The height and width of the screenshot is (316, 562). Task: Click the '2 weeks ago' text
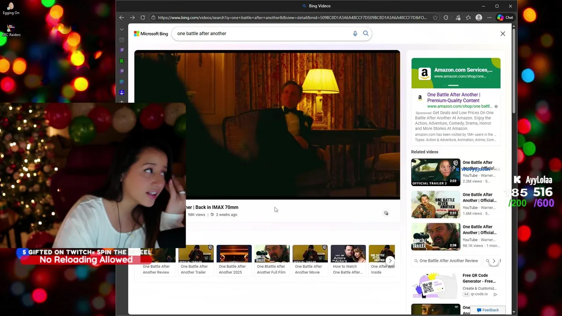pos(227,215)
